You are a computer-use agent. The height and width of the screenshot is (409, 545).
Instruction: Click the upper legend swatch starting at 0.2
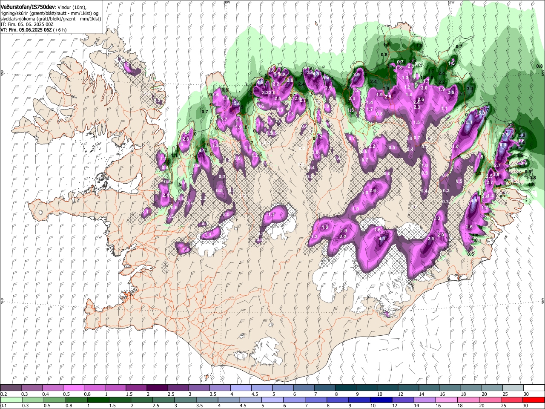pyautogui.click(x=11, y=388)
